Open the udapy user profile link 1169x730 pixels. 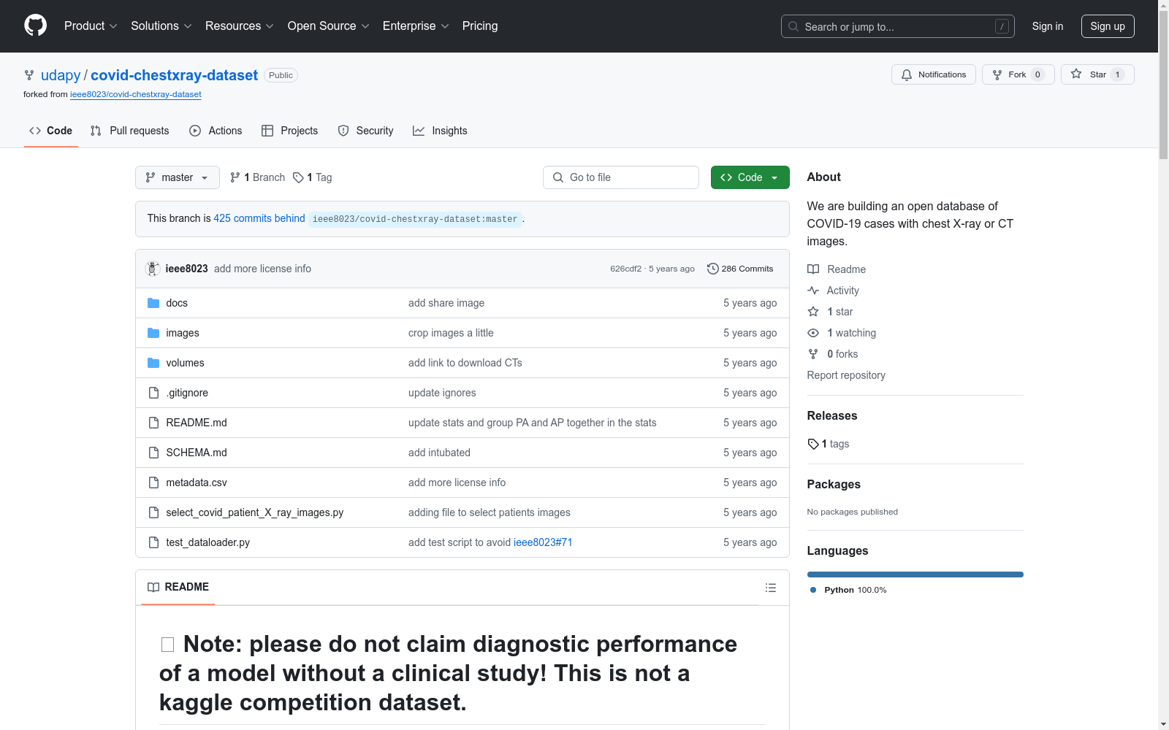click(61, 75)
